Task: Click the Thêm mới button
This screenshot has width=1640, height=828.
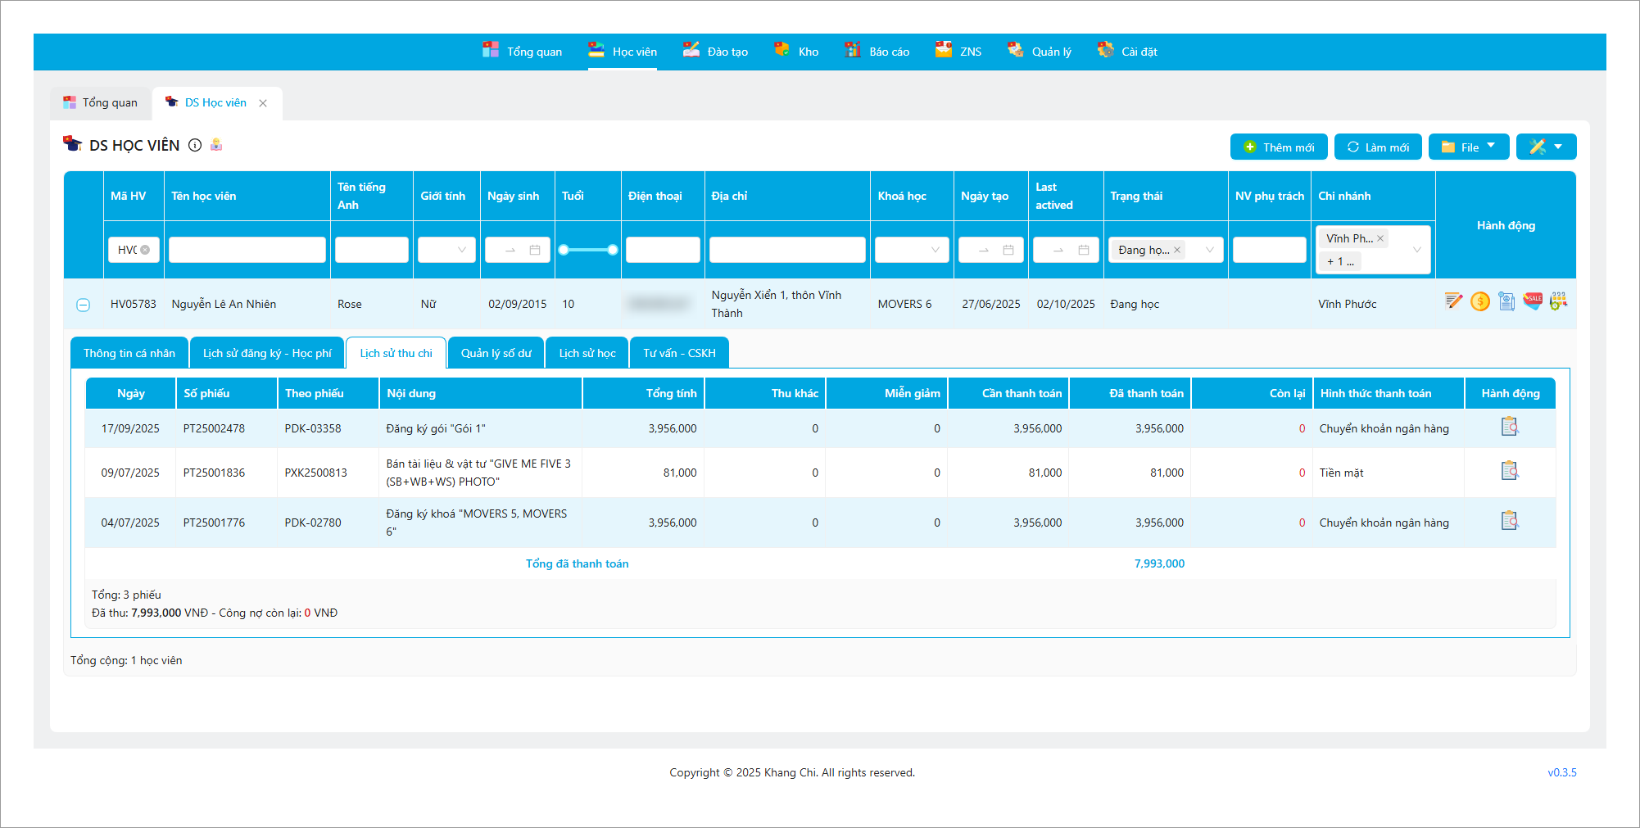Action: pyautogui.click(x=1279, y=147)
